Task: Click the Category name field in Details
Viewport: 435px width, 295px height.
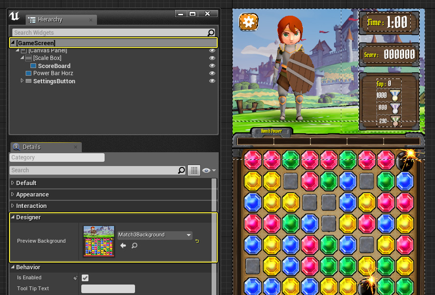Action: pyautogui.click(x=57, y=157)
